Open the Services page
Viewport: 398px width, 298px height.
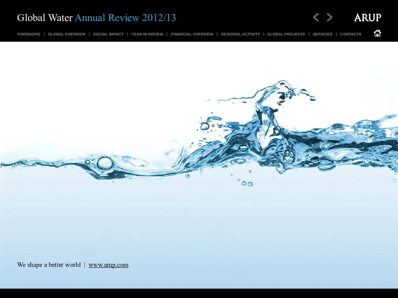(323, 34)
